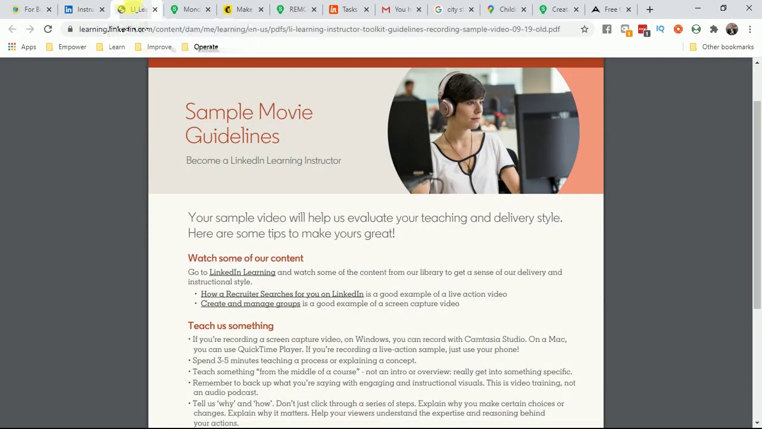
Task: Switch to the Gmail 'You h' tab
Action: (402, 10)
